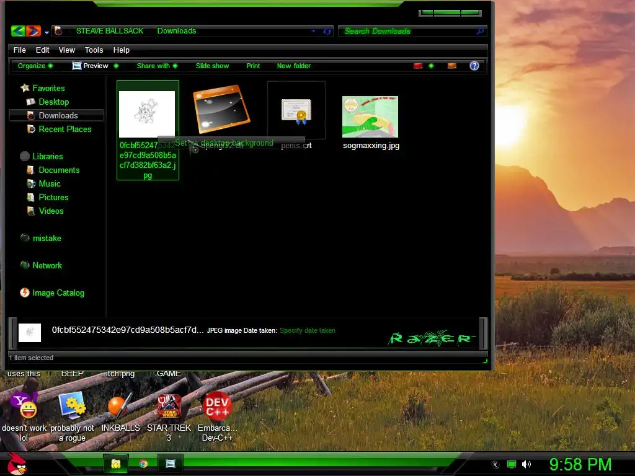Open Network in the sidebar
The image size is (635, 476).
point(47,265)
